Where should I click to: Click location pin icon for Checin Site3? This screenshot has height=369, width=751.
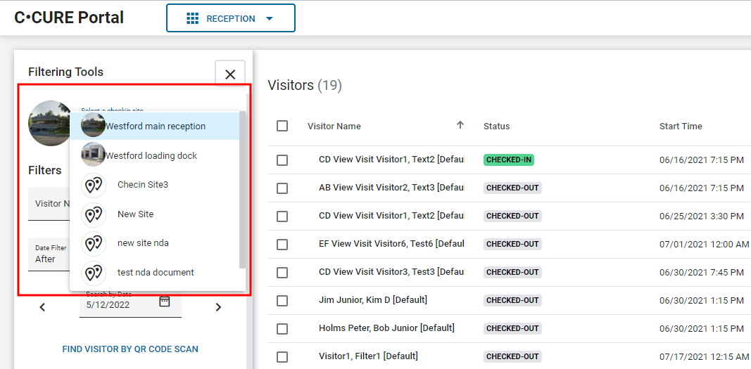pyautogui.click(x=94, y=185)
